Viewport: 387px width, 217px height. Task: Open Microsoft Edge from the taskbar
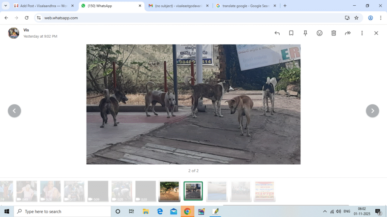[160, 211]
